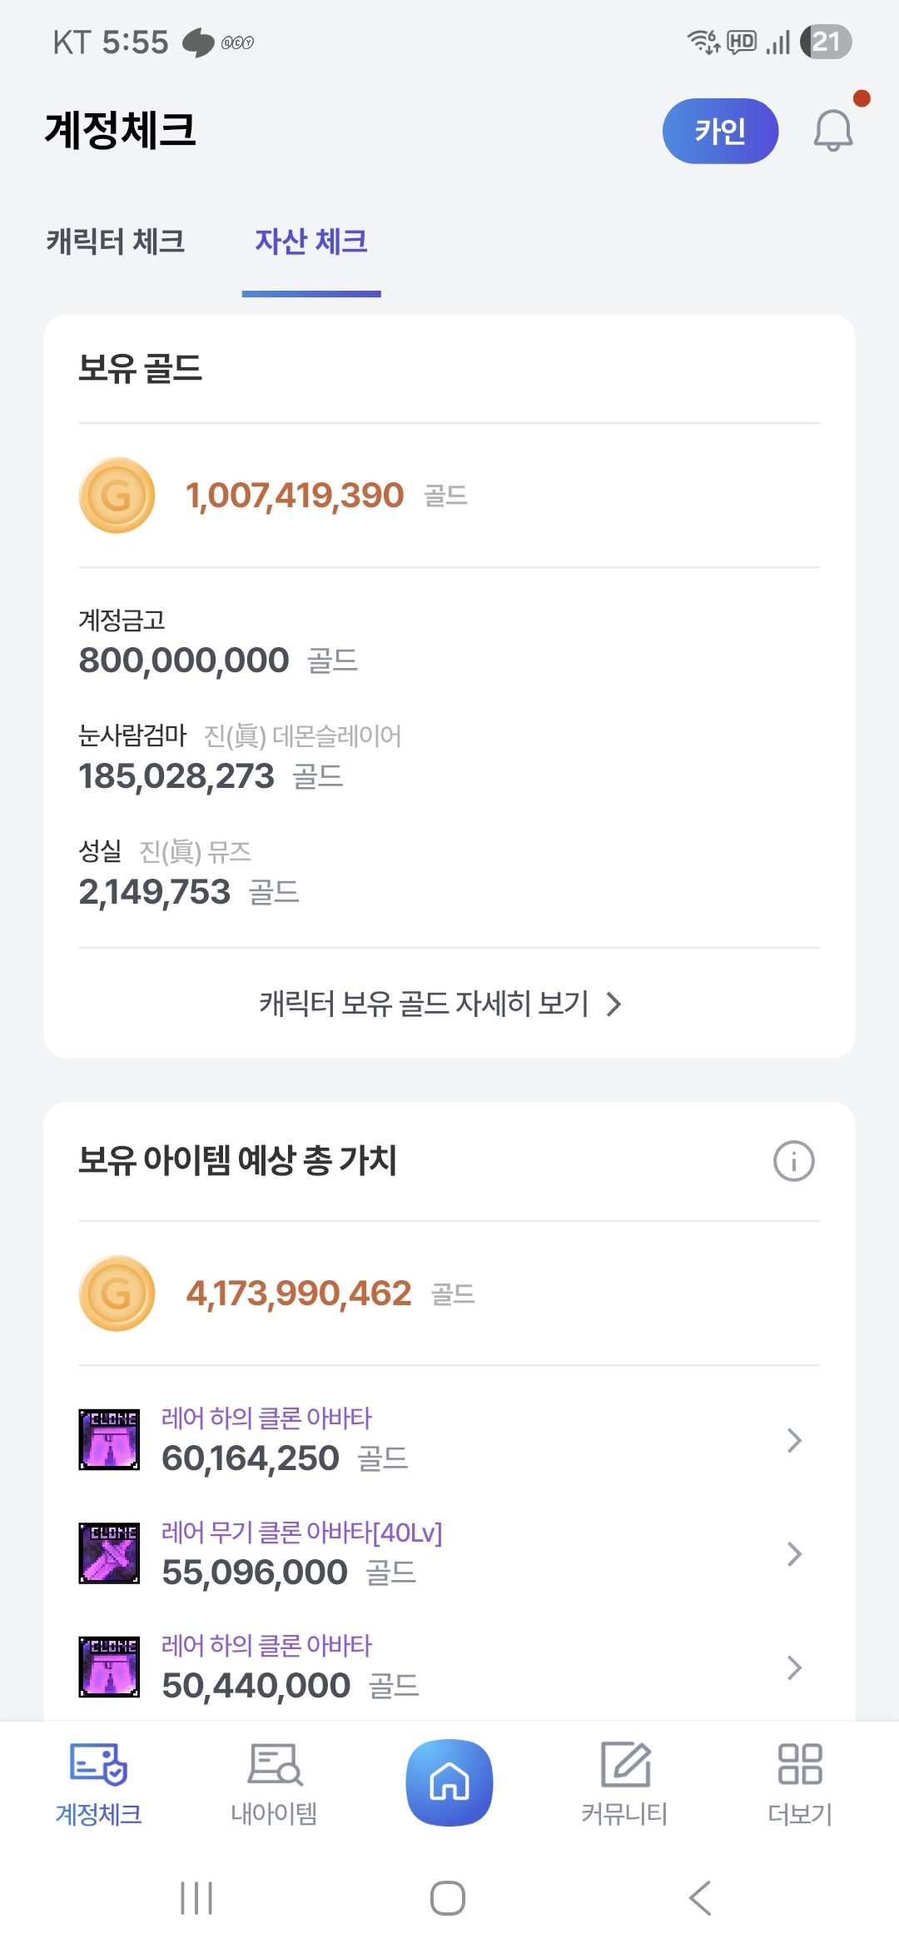Open the info icon for item value
Viewport: 899px width, 1949px height.
[x=793, y=1160]
